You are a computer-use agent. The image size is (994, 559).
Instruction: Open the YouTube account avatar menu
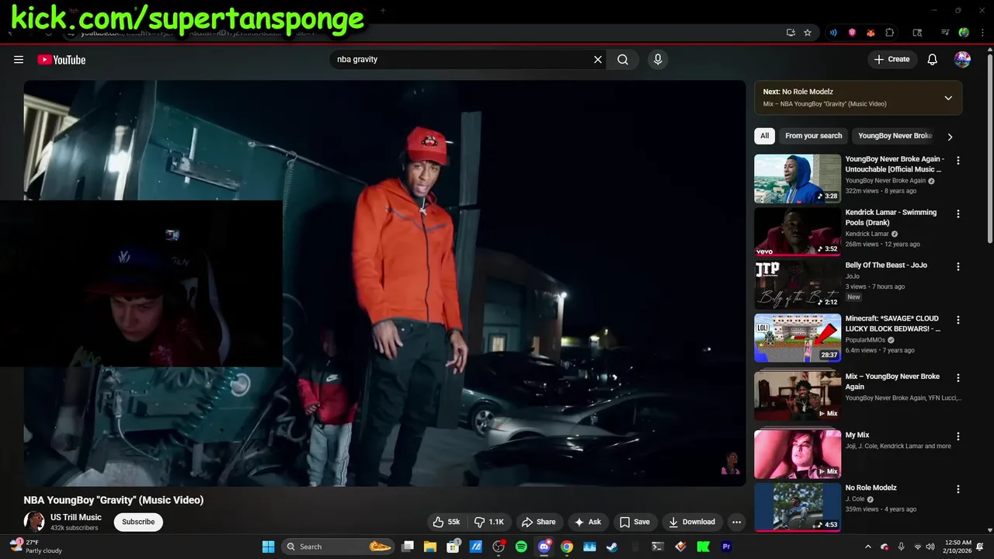coord(962,60)
